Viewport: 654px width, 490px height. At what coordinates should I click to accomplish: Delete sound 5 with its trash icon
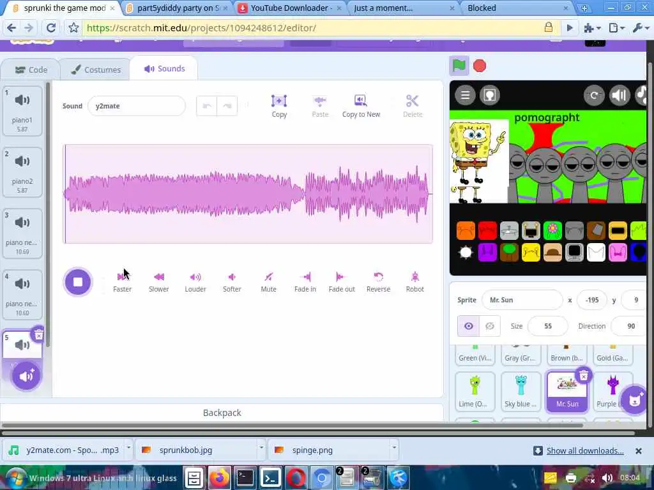(x=38, y=334)
